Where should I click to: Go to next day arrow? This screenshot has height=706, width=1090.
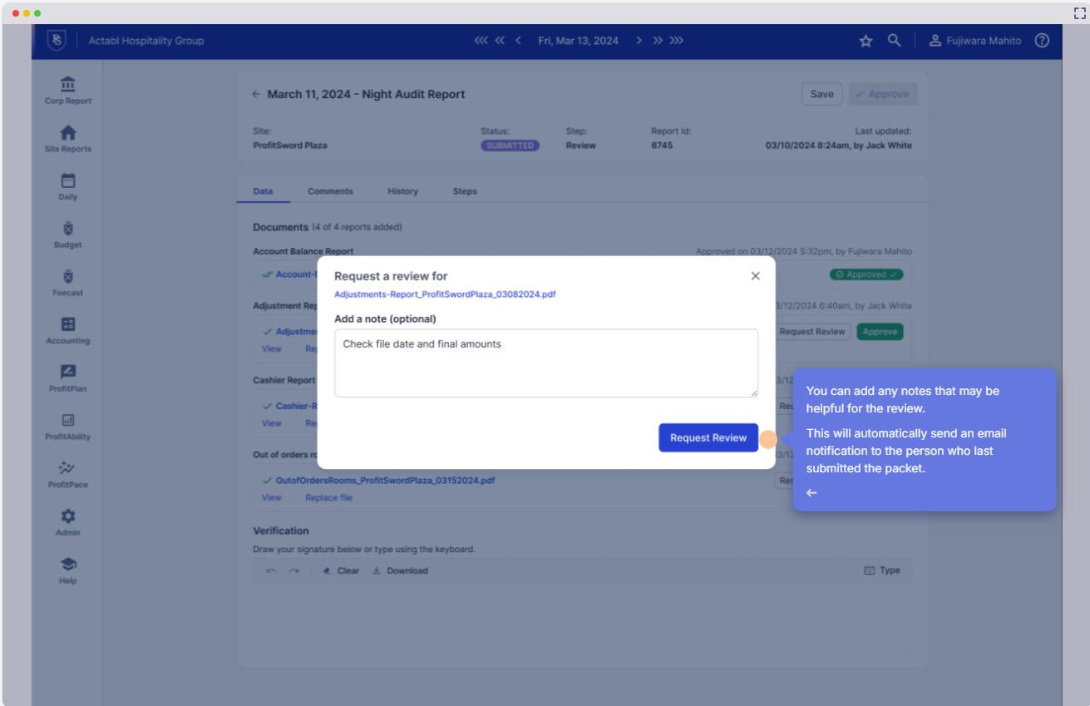pos(639,40)
